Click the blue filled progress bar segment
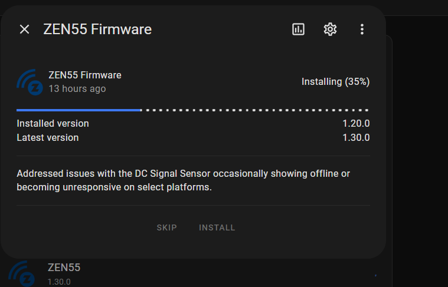The height and width of the screenshot is (287, 448). (79, 110)
